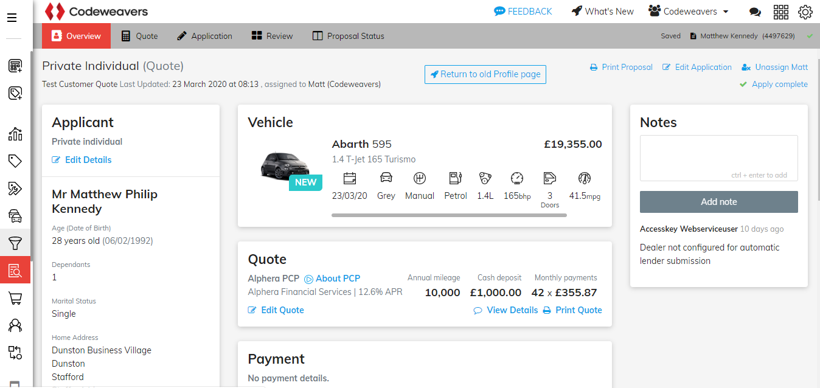Click the funnel filter sidebar icon
Viewport: 820px width, 388px height.
pos(15,243)
